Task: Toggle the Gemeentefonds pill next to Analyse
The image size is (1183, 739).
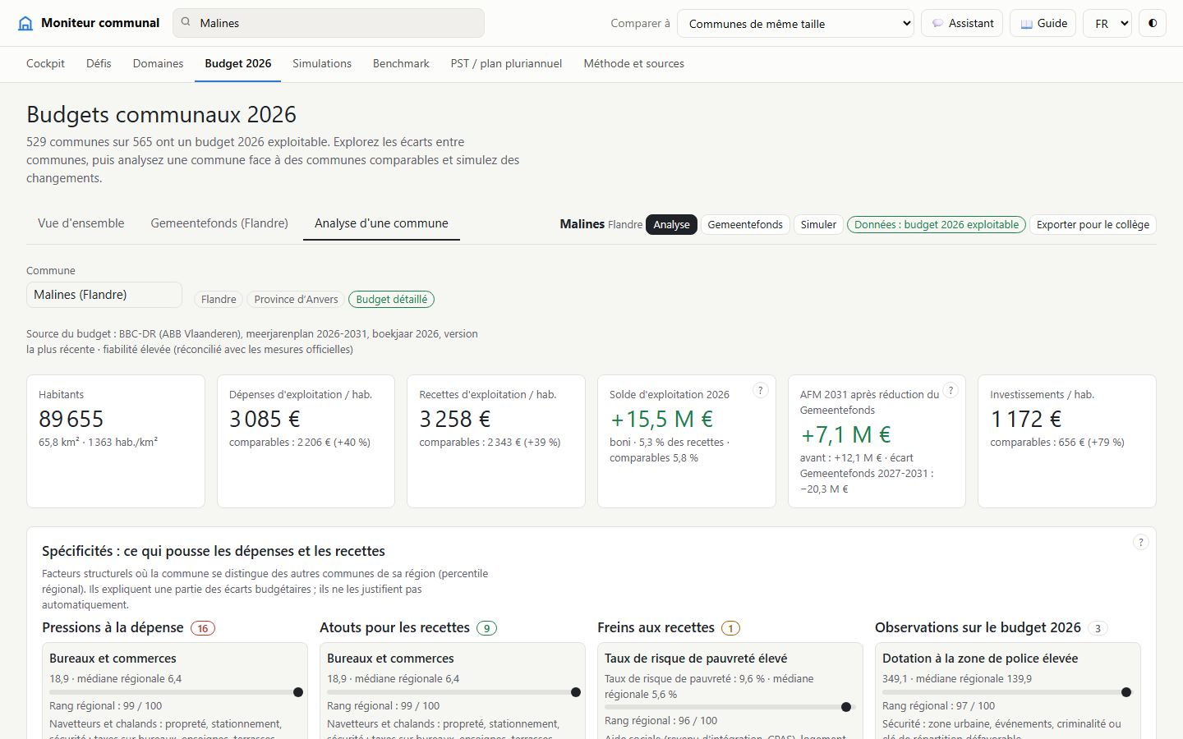Action: coord(745,224)
